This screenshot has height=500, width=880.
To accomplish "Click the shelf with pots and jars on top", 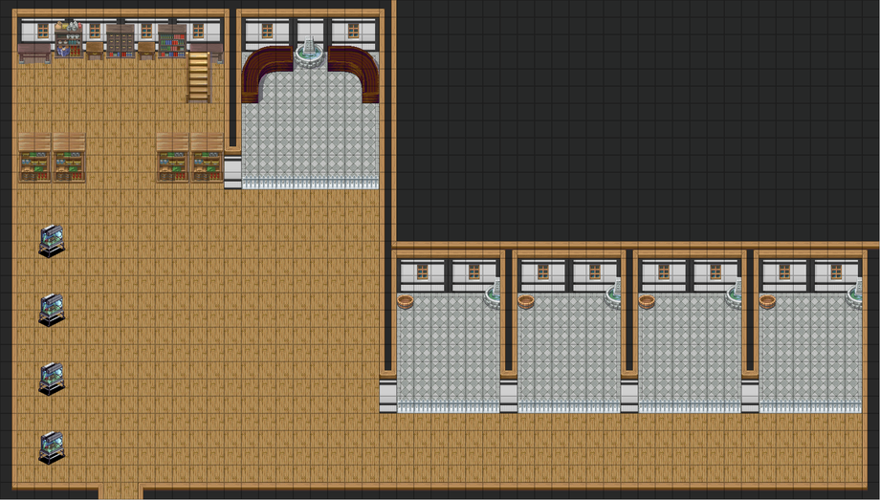I will (x=69, y=39).
